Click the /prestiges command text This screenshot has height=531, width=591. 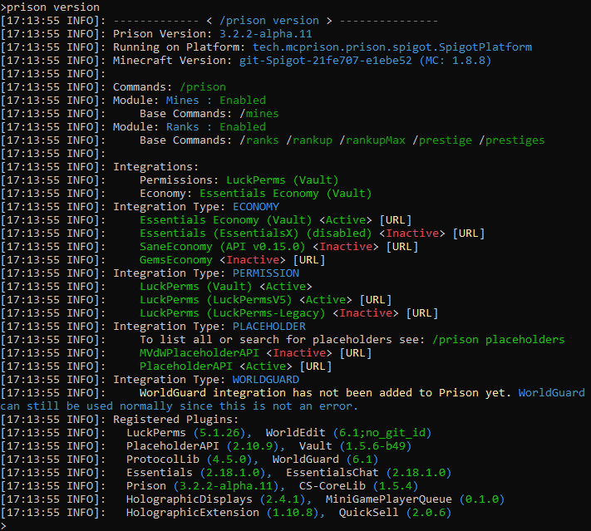coord(512,140)
